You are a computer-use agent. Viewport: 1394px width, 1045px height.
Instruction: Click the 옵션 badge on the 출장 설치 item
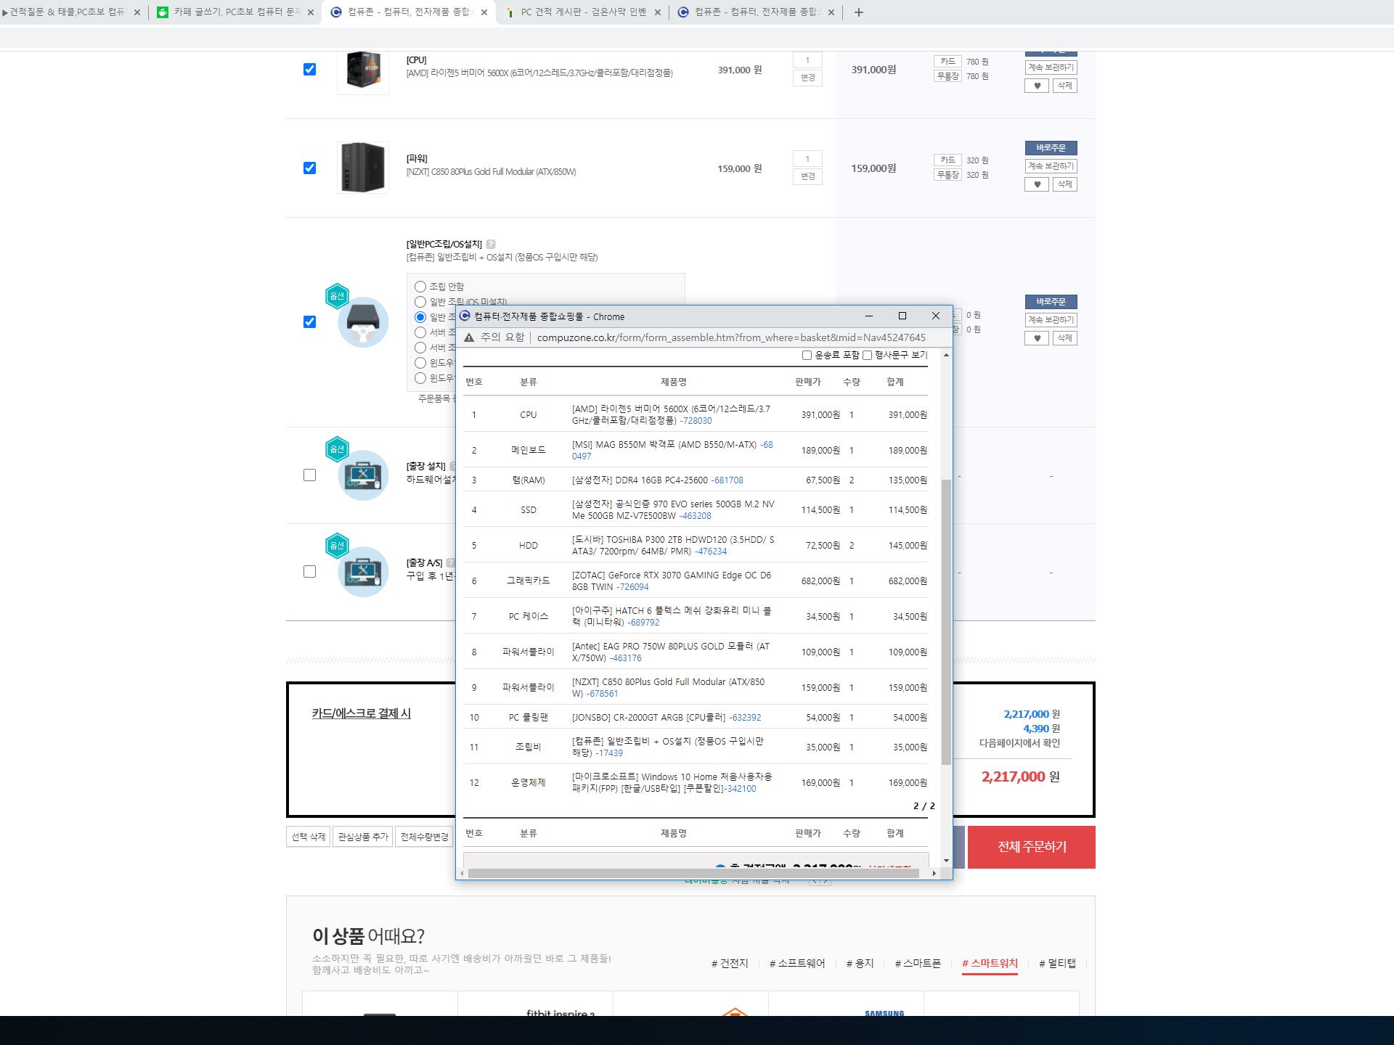click(x=337, y=449)
